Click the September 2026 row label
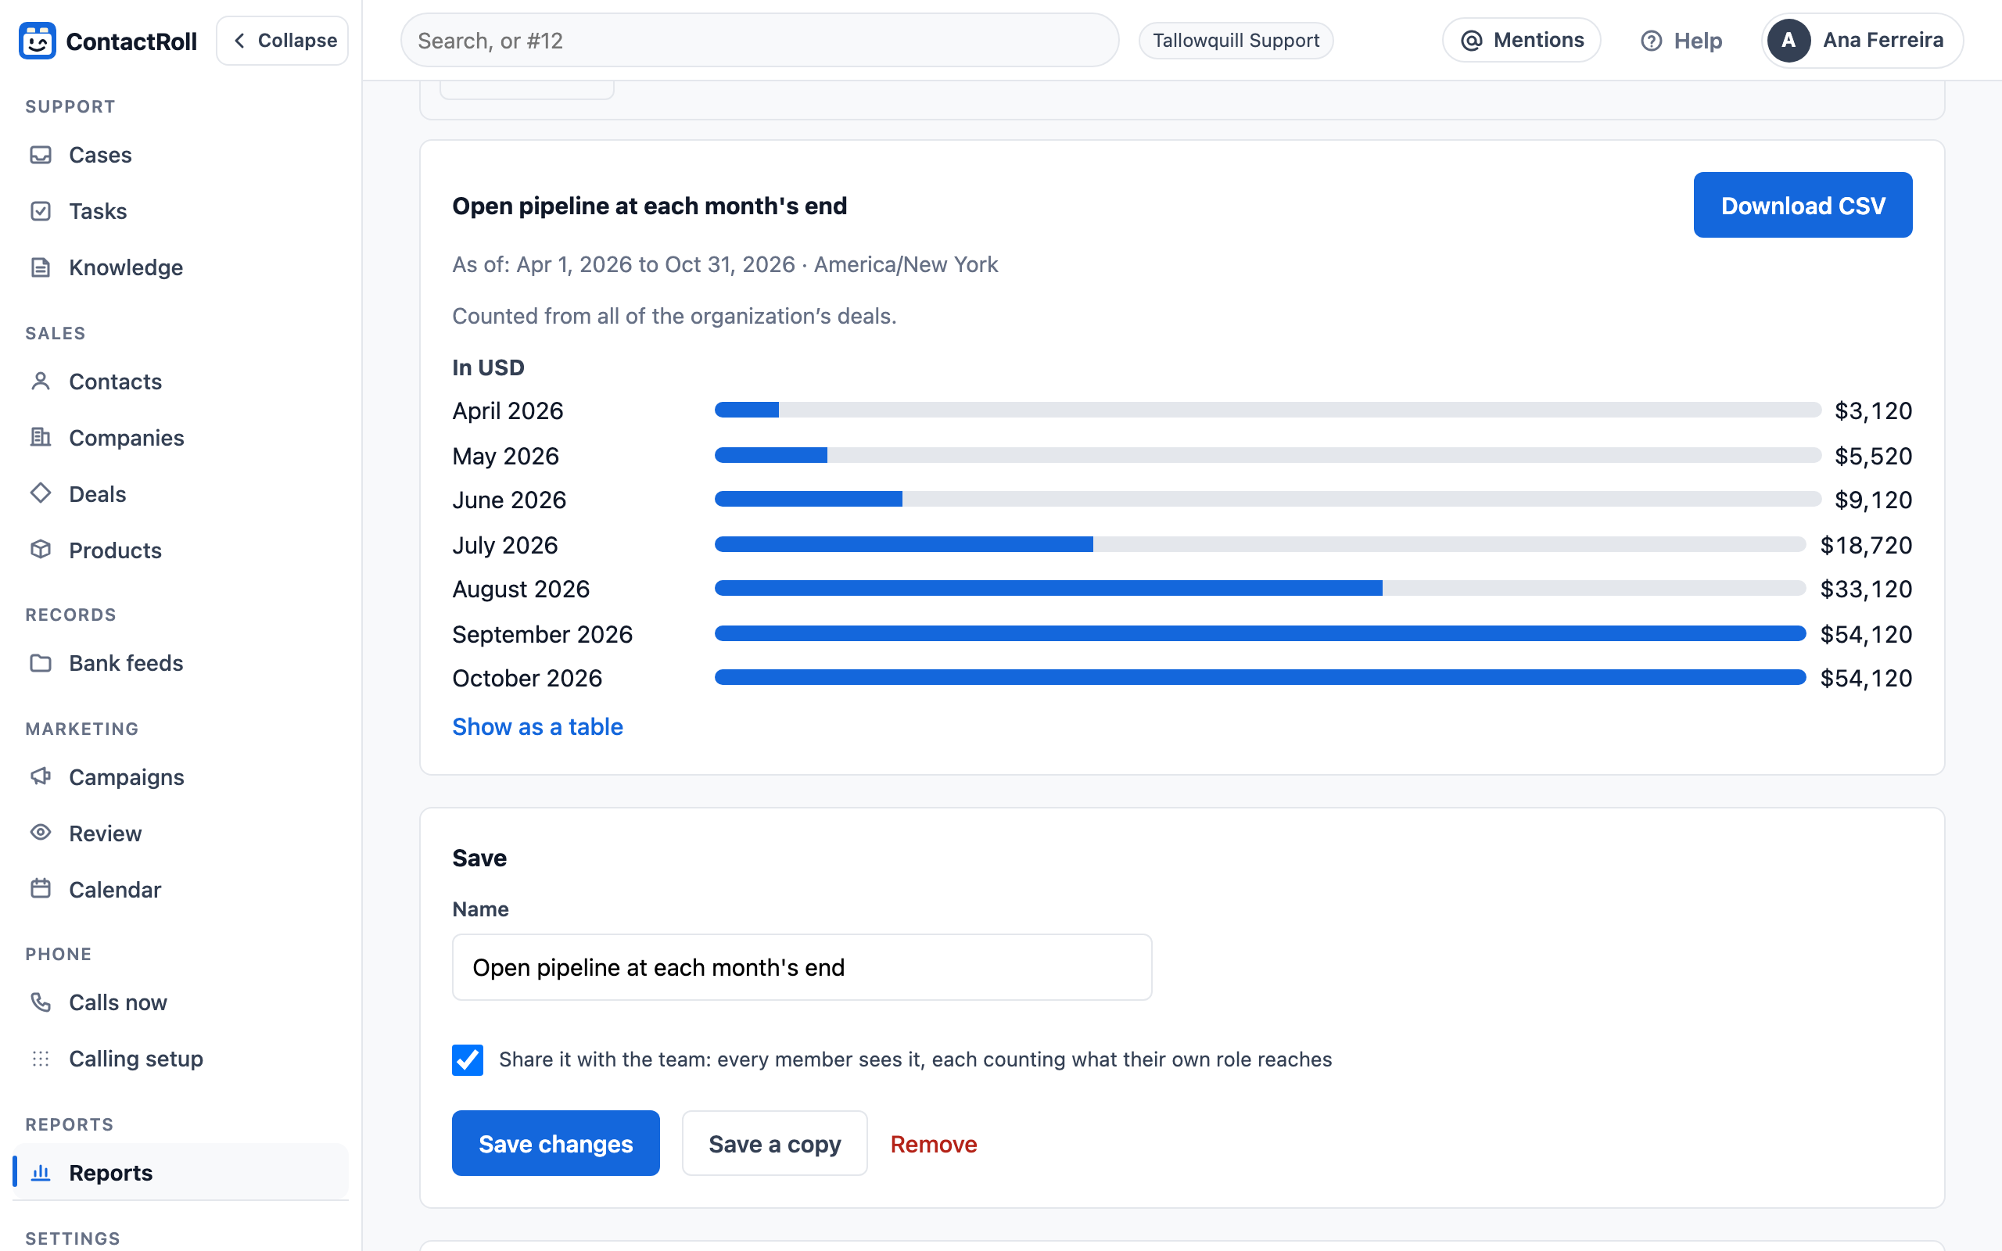The height and width of the screenshot is (1251, 2002). [543, 634]
